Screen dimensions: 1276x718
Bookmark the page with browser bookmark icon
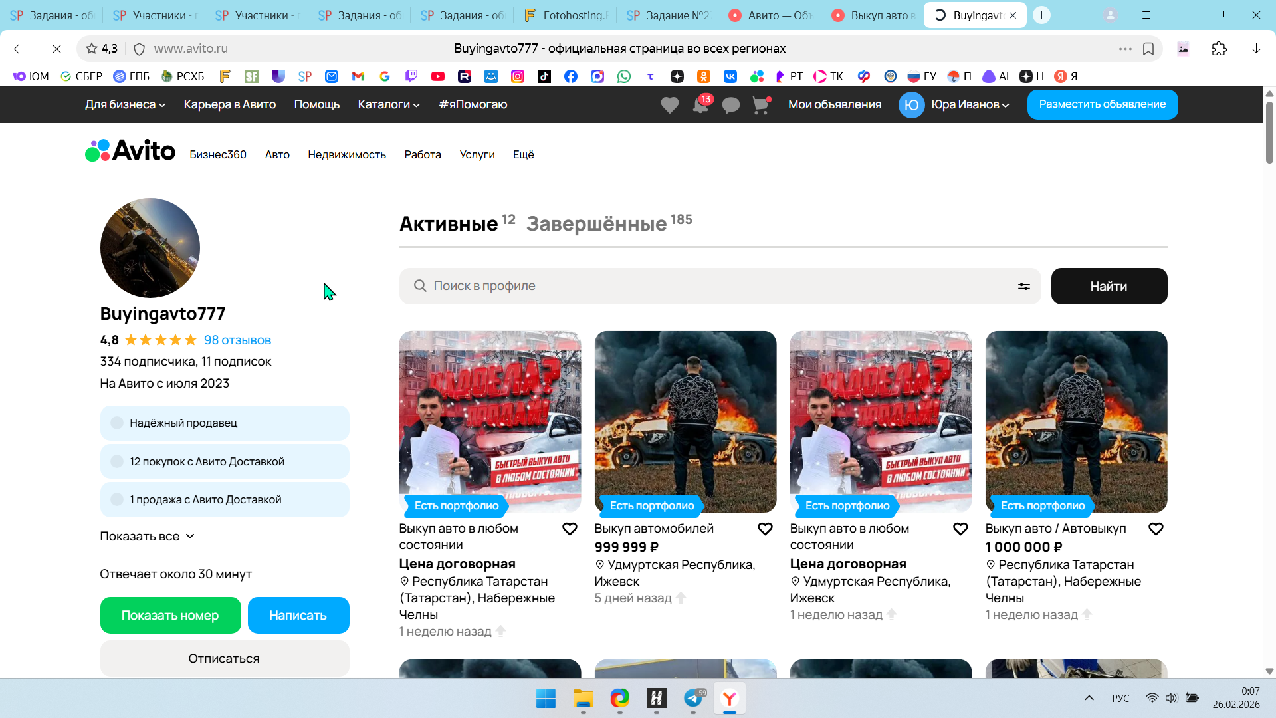pyautogui.click(x=1148, y=49)
